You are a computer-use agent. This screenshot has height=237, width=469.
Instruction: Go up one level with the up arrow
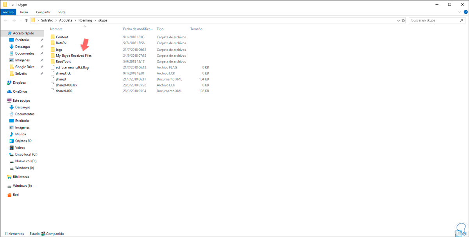26,20
